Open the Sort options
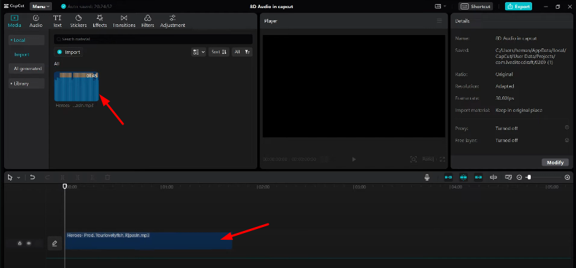576x268 pixels. coord(219,52)
